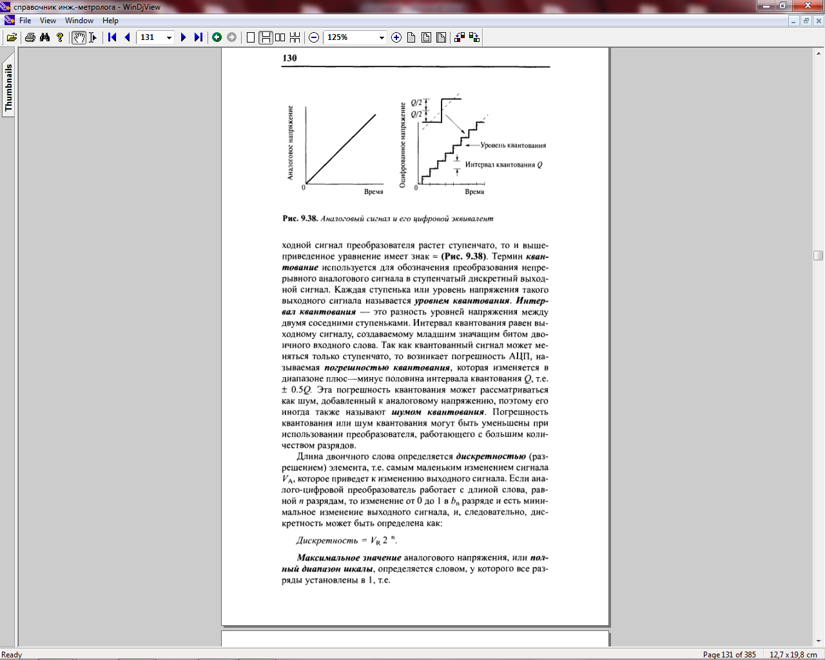Switch to continuous facing pages layout
Viewport: 825px width, 660px height.
tap(295, 37)
